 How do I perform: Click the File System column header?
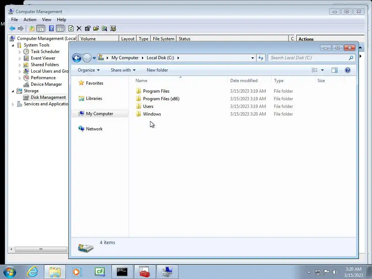coord(163,39)
